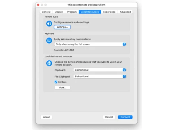Expand the Clipboard direction dropdown
This screenshot has height=130, width=174.
(x=100, y=70)
